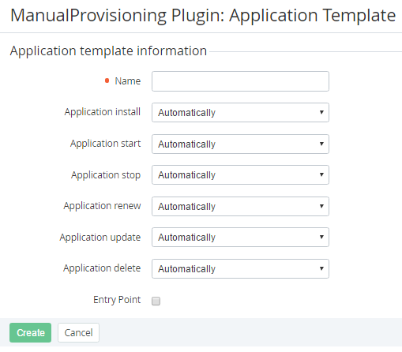This screenshot has height=352, width=402.
Task: Click the Cancel button
Action: pos(78,333)
